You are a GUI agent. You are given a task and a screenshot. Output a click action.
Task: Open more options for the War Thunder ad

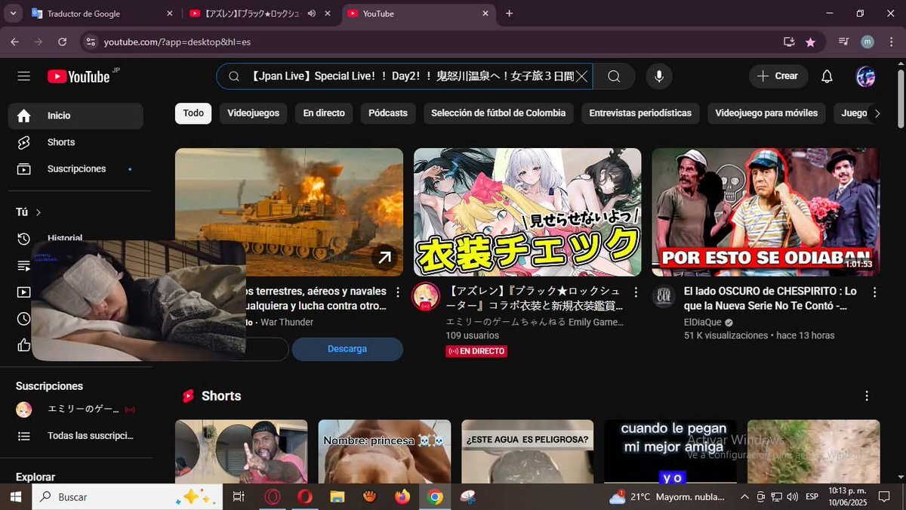click(398, 292)
